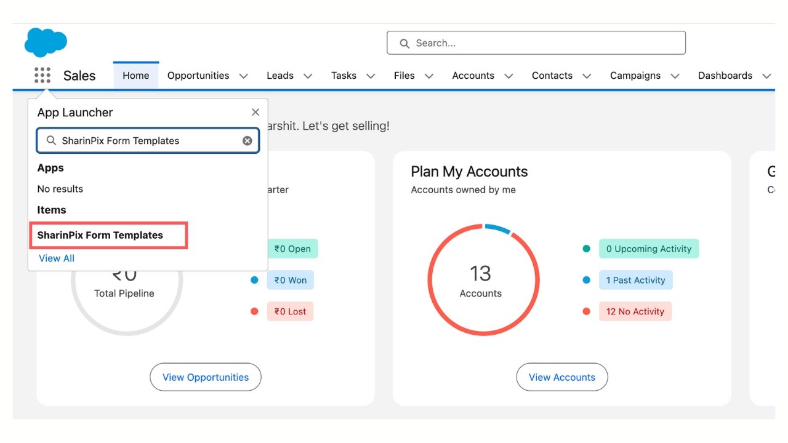The width and height of the screenshot is (788, 443).
Task: Click the Salesforce cloud logo
Action: click(x=46, y=42)
